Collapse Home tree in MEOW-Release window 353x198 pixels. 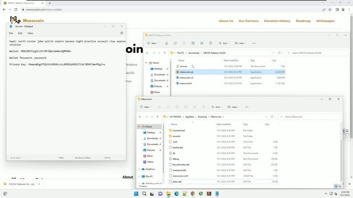click(x=146, y=63)
